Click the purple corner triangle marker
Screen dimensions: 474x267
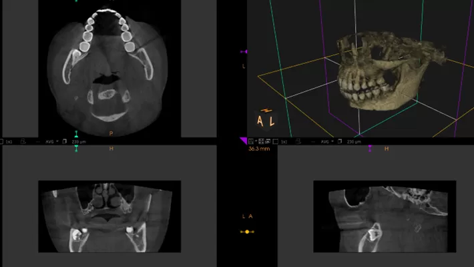click(243, 141)
